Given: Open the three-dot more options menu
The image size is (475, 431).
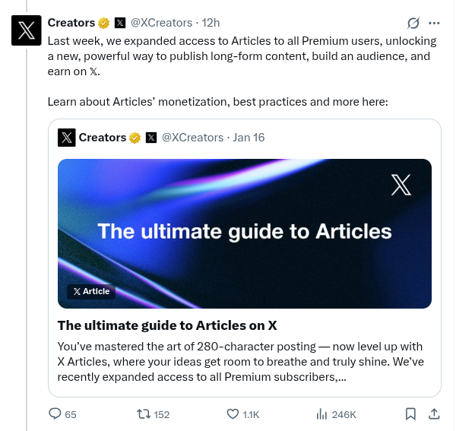Looking at the screenshot, I should [x=434, y=23].
